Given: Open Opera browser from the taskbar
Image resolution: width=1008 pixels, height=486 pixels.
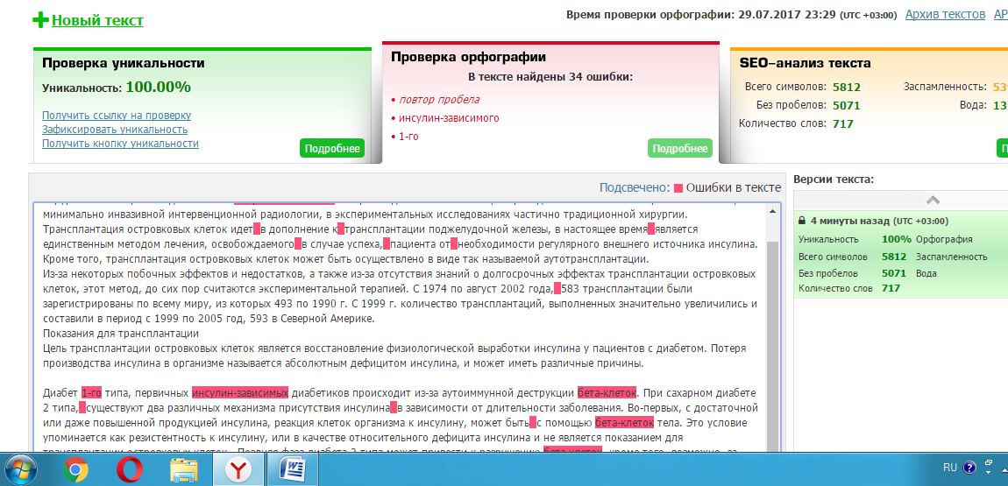Looking at the screenshot, I should (x=129, y=470).
